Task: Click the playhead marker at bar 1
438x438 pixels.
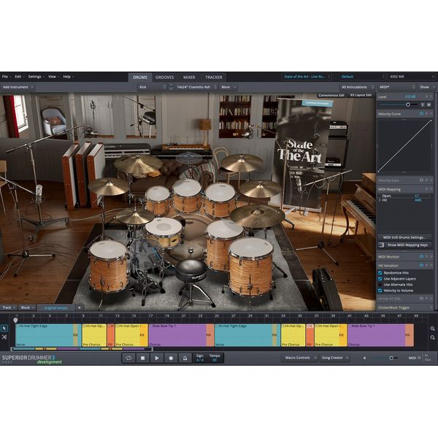Action: (x=15, y=320)
